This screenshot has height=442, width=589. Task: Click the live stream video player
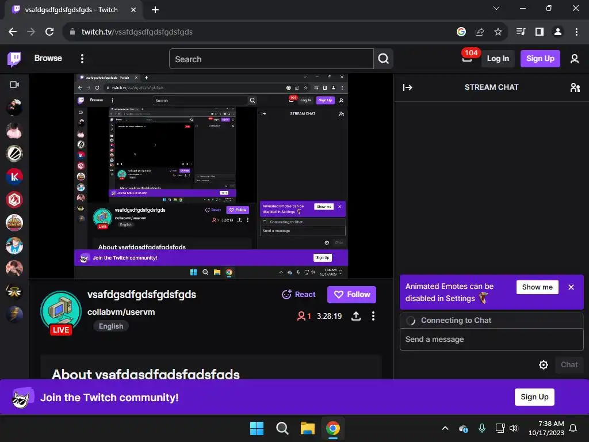coord(211,176)
